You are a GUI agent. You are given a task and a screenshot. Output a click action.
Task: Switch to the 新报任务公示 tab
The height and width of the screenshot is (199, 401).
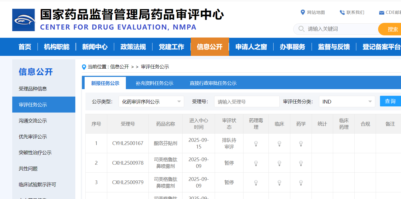[x=105, y=83]
